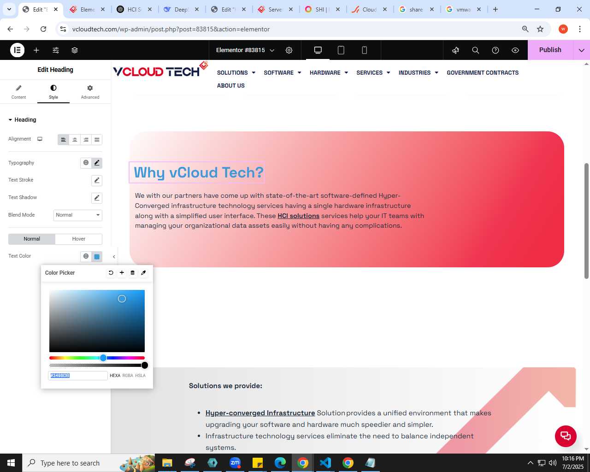Open SOFTWARE nav menu
The width and height of the screenshot is (590, 472).
(283, 73)
